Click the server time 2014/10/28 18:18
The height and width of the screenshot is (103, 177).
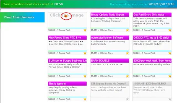[x=161, y=4]
